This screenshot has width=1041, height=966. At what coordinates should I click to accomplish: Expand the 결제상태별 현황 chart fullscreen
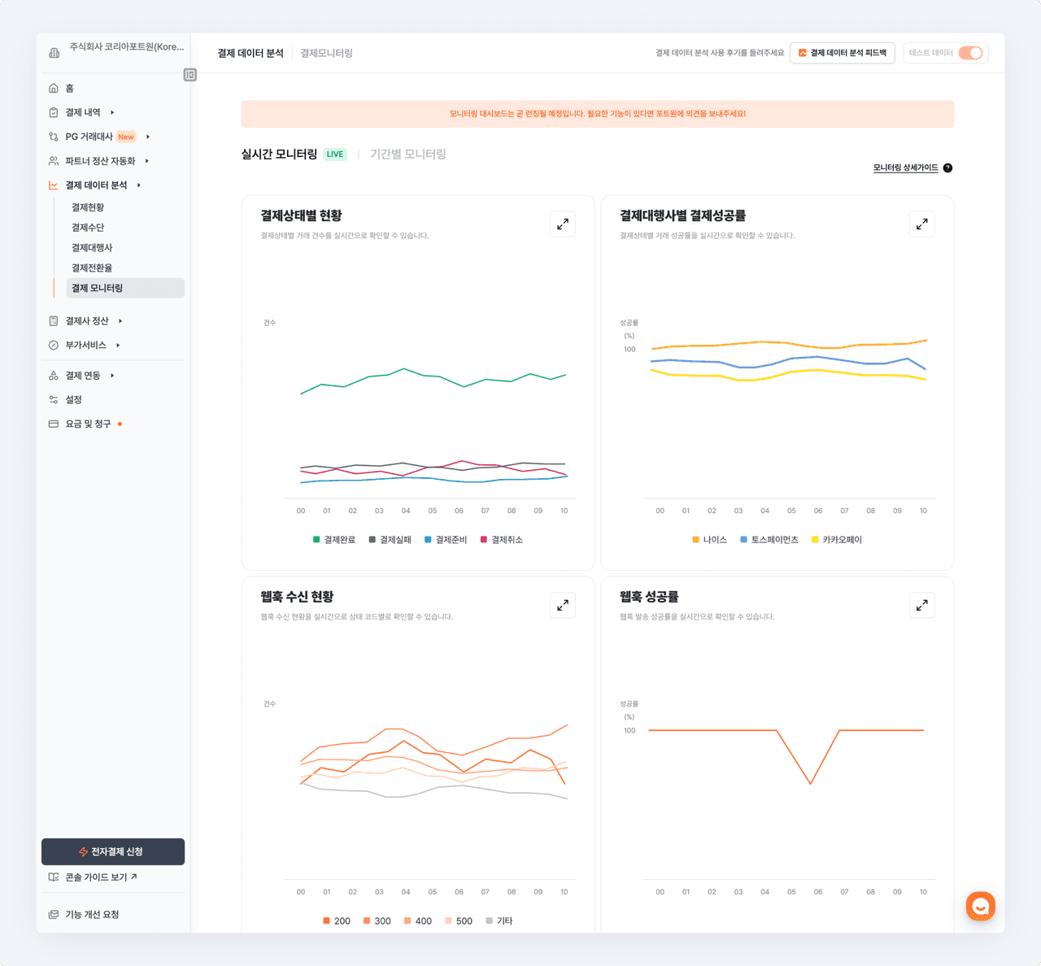click(562, 224)
